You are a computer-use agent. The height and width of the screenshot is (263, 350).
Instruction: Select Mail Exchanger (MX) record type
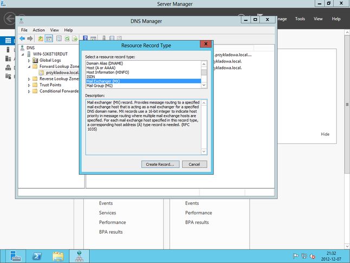pos(143,81)
